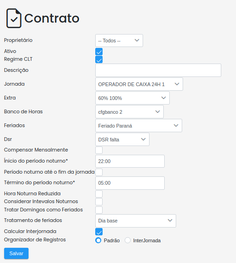
Task: Check Tratar Domingos como Feriados
Action: 99,210
